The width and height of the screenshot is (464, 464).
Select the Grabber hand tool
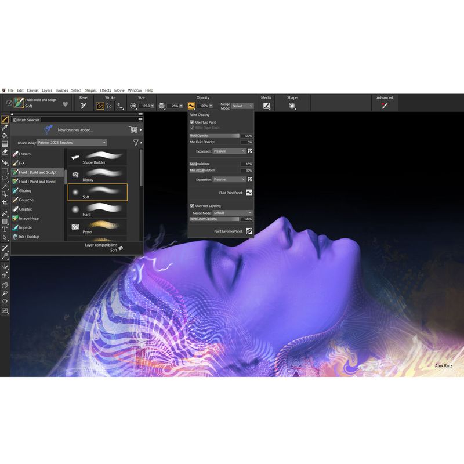(x=5, y=285)
